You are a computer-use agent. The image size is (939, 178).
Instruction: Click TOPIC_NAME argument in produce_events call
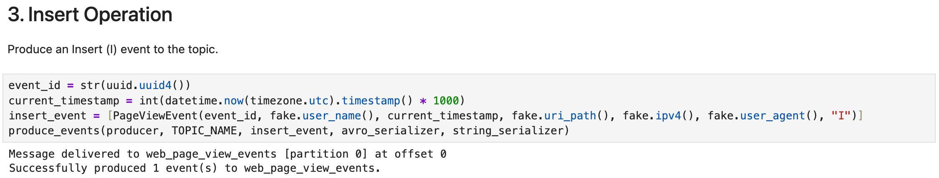tap(204, 131)
